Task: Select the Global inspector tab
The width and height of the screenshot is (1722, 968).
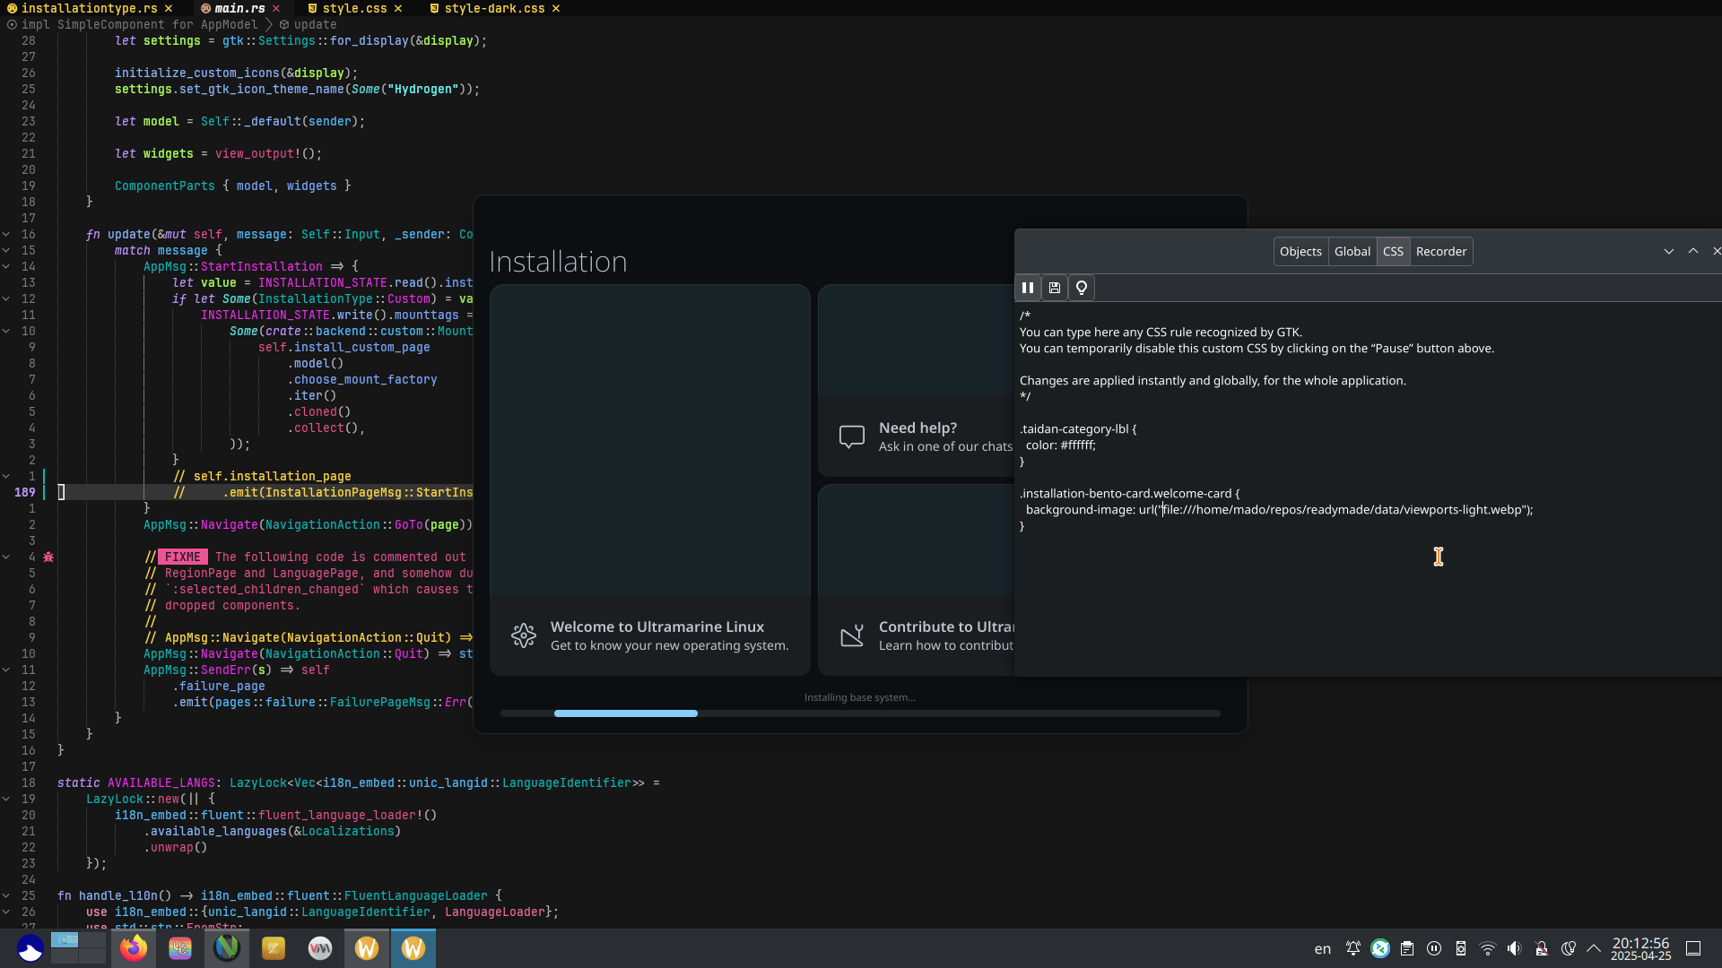Action: tap(1352, 252)
